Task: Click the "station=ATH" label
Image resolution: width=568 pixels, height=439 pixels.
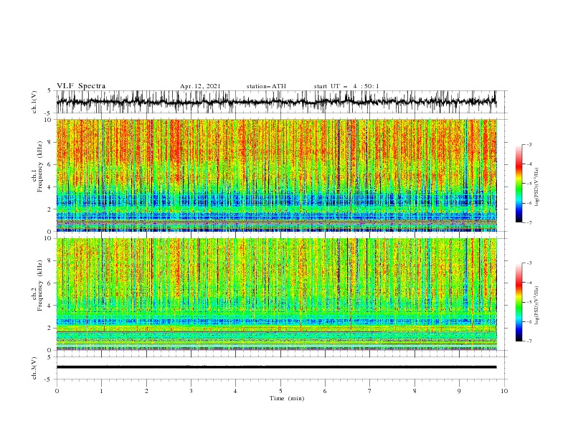Action: 266,86
